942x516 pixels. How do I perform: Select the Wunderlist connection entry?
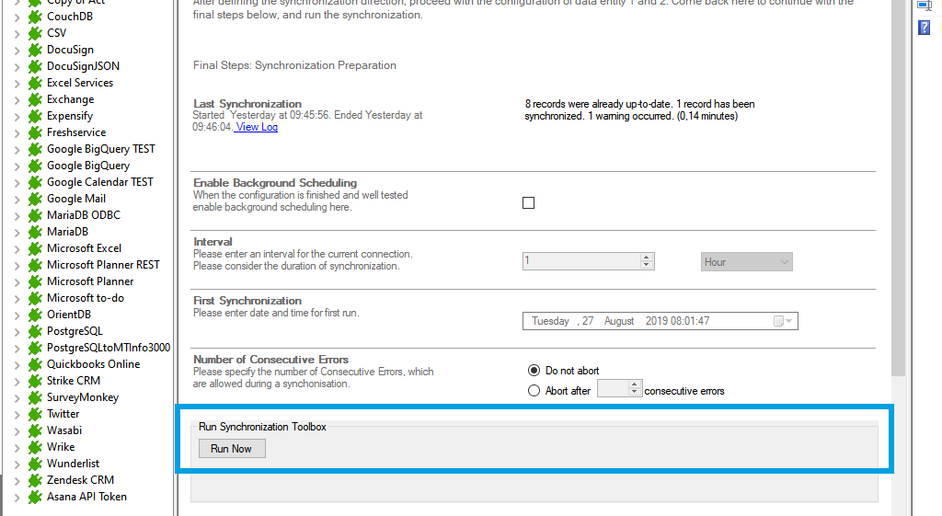[x=73, y=464]
